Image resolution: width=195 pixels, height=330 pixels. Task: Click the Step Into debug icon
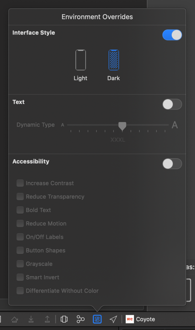coord(31,319)
